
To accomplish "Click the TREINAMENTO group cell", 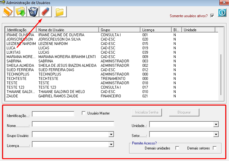I will click(x=113, y=79).
